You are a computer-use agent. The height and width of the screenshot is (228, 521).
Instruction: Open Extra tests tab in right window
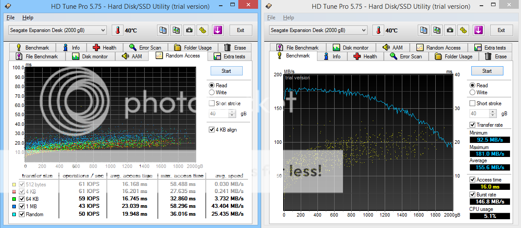(491, 48)
